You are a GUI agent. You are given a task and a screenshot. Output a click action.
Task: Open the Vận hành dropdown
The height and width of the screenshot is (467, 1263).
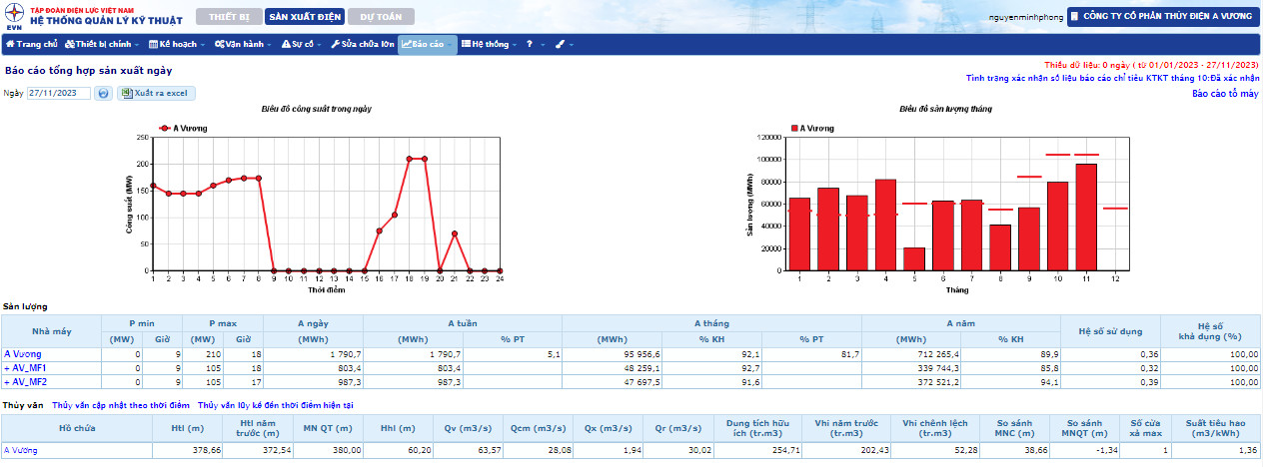tap(242, 44)
